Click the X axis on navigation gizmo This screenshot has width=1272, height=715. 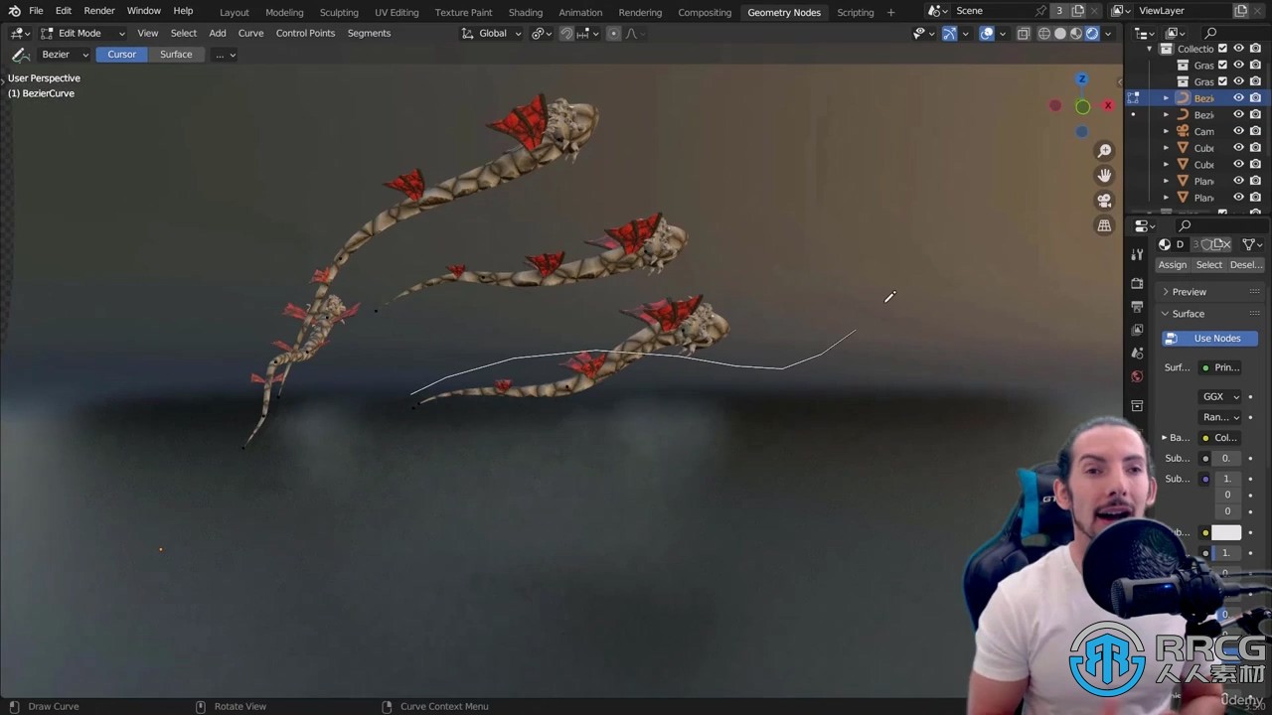[1108, 105]
